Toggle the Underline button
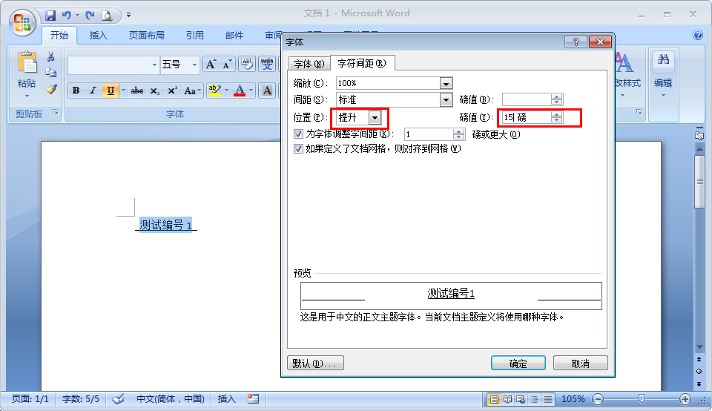 click(x=111, y=91)
